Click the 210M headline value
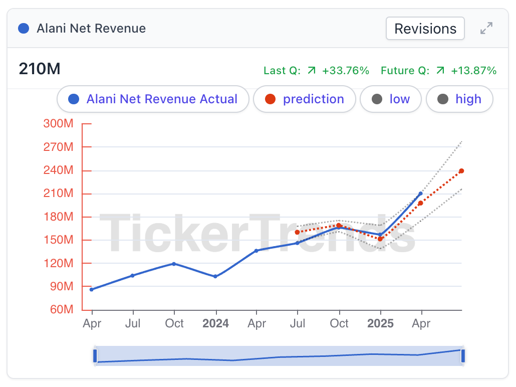 (40, 69)
